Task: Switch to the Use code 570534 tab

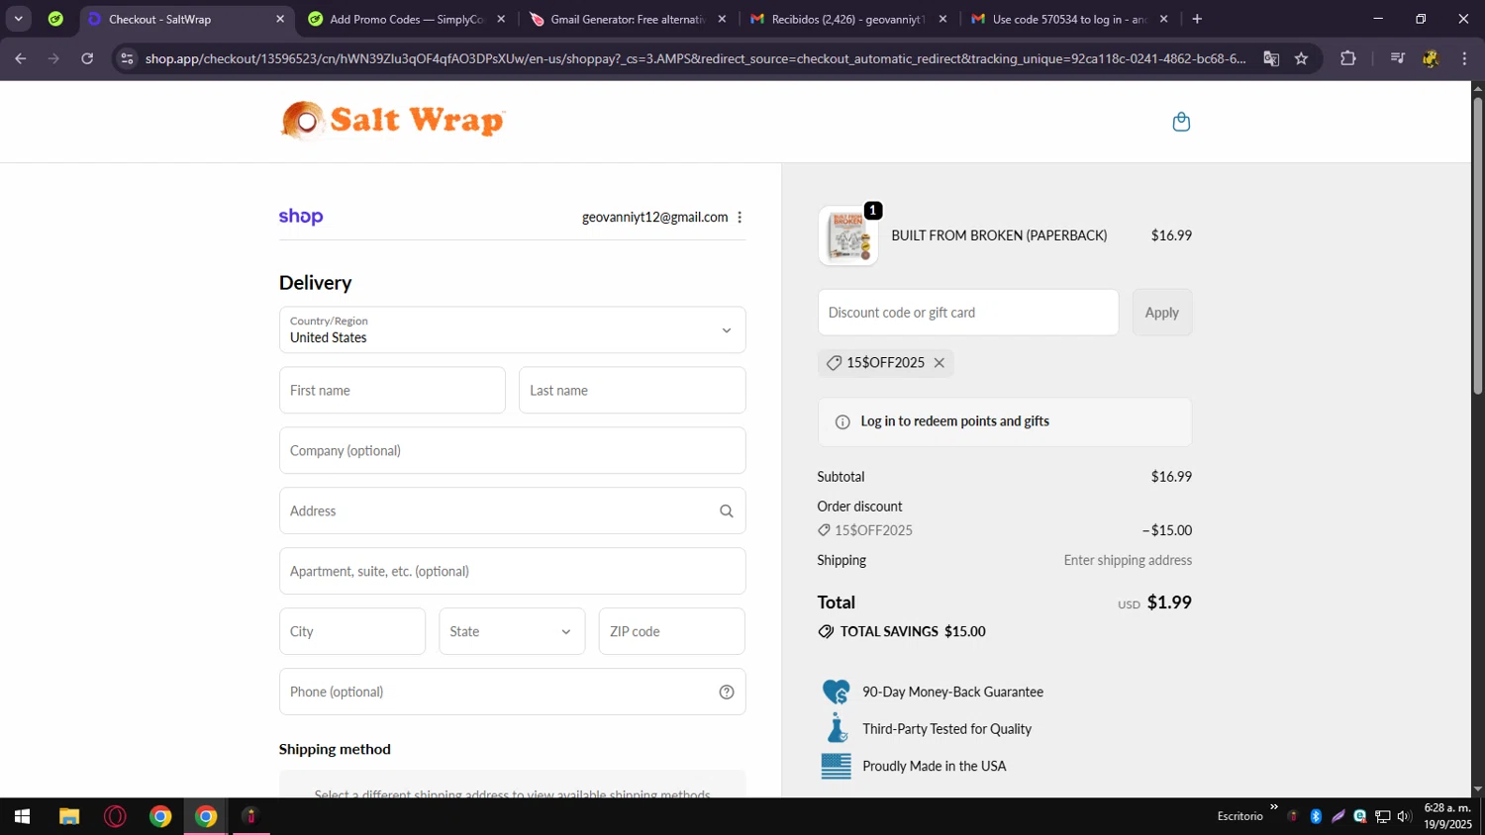Action: click(1068, 19)
